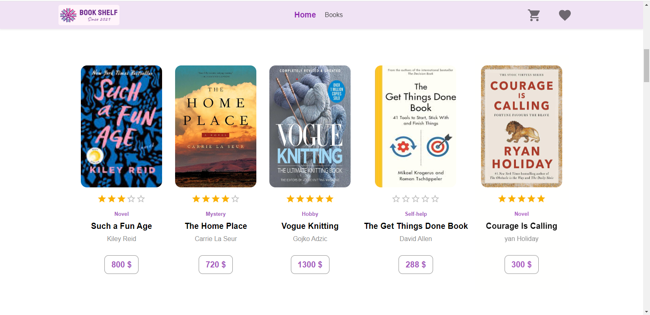
Task: Click the 800 $ price button
Action: coord(121,265)
